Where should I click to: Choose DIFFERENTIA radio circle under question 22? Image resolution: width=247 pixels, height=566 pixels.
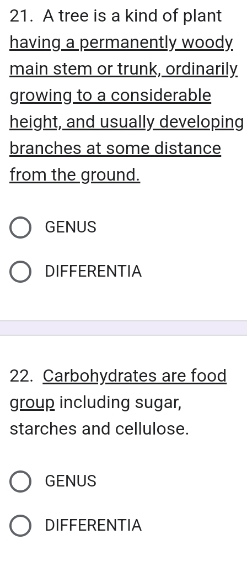20,526
